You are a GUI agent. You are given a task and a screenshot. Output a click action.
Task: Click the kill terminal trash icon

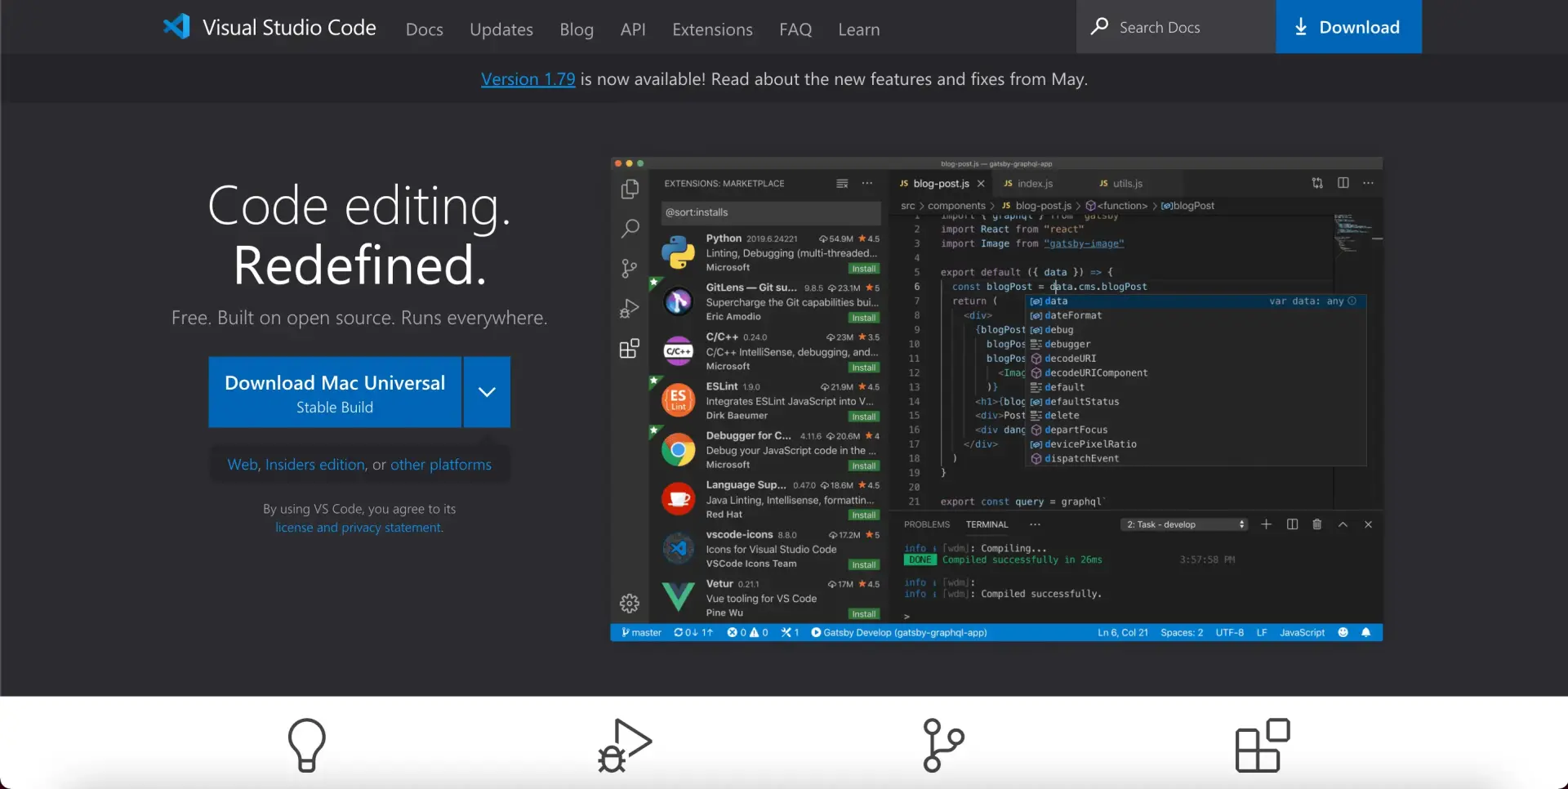tap(1316, 524)
